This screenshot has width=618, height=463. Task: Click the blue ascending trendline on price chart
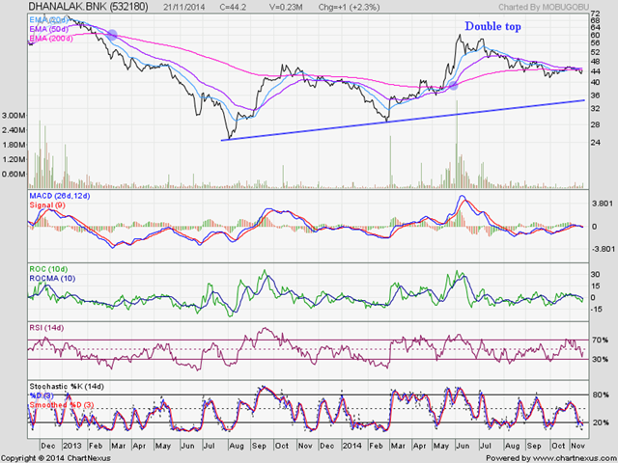403,120
